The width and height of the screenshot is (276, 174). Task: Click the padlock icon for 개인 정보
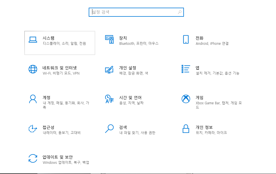pyautogui.click(x=186, y=129)
